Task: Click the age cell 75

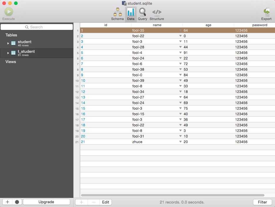Action: click(185, 108)
